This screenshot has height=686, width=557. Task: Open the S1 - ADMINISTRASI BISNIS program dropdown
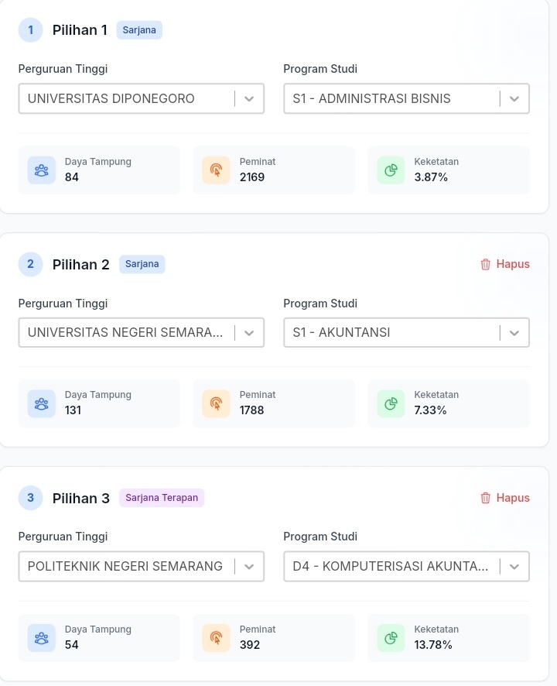coord(406,98)
